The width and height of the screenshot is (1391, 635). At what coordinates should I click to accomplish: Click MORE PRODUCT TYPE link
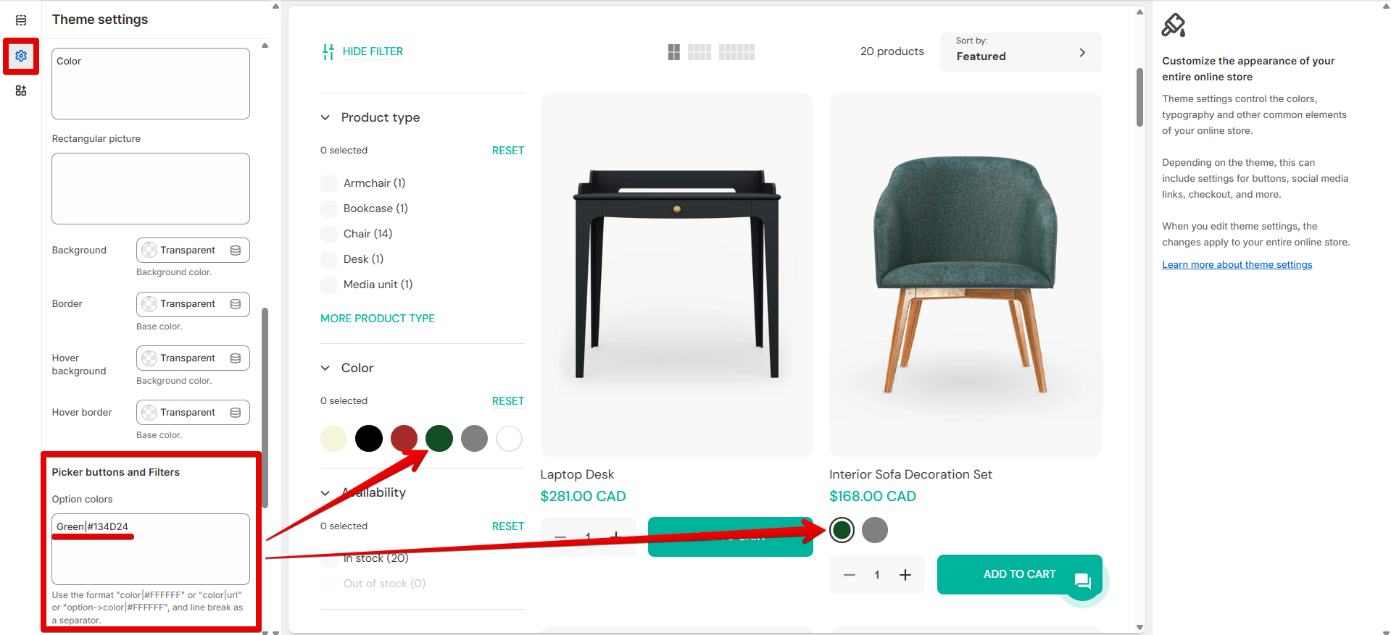(378, 319)
